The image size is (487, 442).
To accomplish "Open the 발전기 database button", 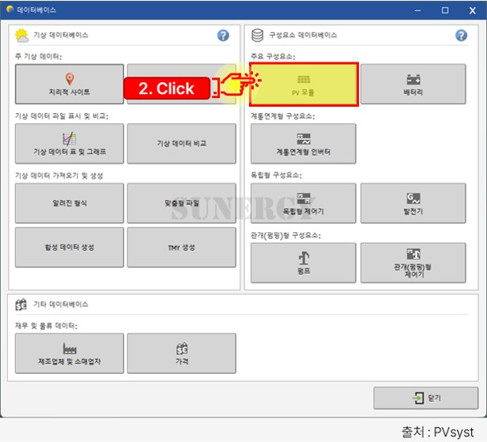I will (x=413, y=203).
